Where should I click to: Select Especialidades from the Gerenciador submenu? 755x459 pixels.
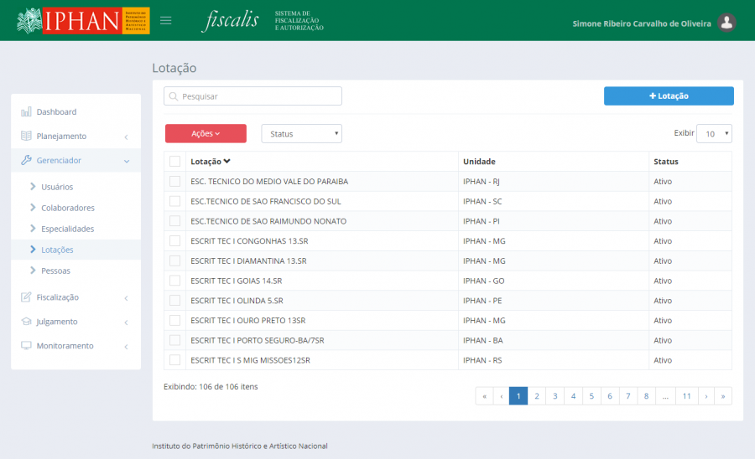point(67,229)
